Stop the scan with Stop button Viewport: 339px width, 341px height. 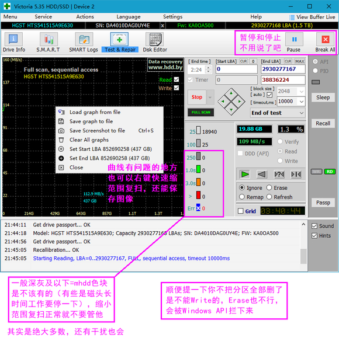[197, 97]
